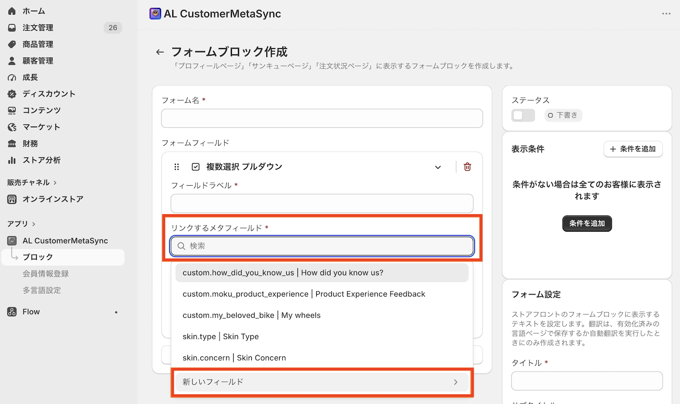Screen dimensions: 680x404
Task: Click the 26 orders count badge
Action: click(x=113, y=28)
